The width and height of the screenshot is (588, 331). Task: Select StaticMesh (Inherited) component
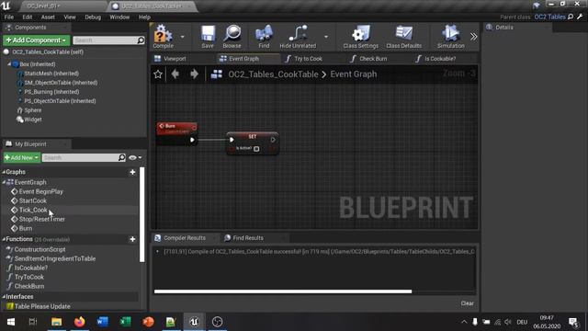(x=51, y=74)
